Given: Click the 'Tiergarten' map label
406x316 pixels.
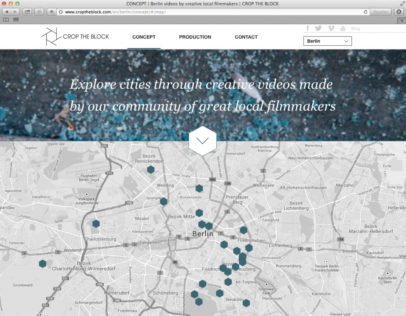Looking at the screenshot, I should coord(149,243).
